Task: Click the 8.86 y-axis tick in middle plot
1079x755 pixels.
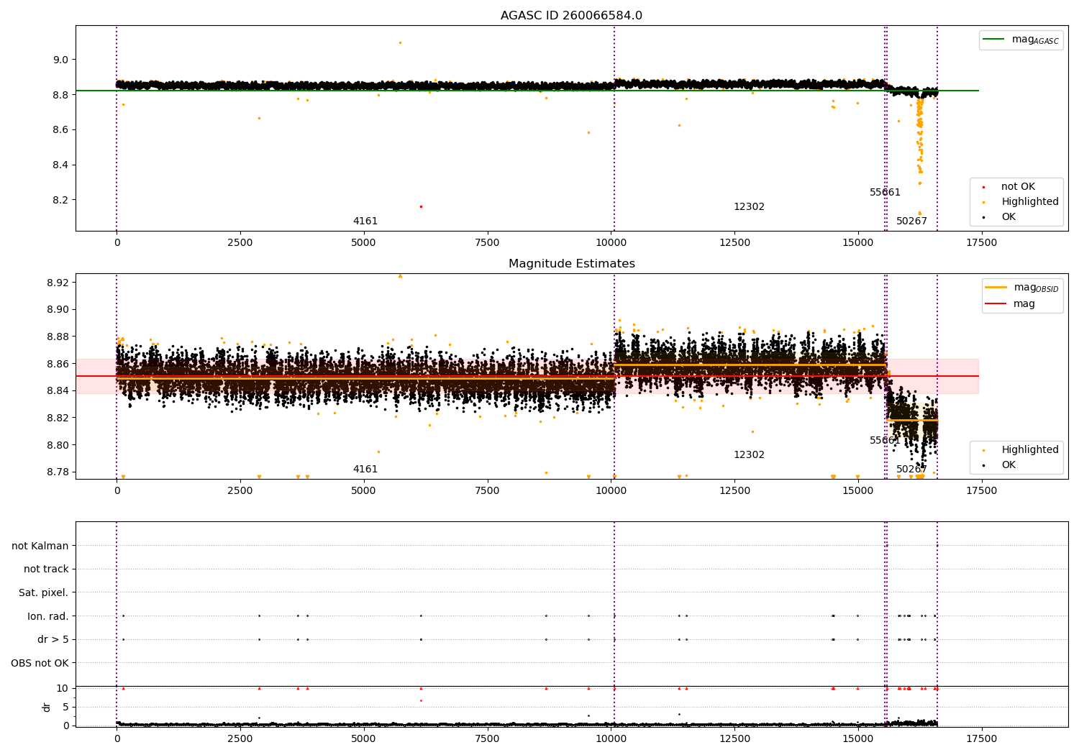Action: coord(57,364)
